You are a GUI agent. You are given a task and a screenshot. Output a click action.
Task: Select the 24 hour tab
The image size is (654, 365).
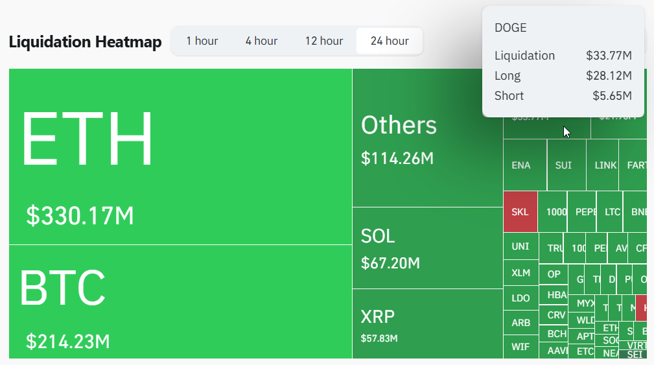390,41
